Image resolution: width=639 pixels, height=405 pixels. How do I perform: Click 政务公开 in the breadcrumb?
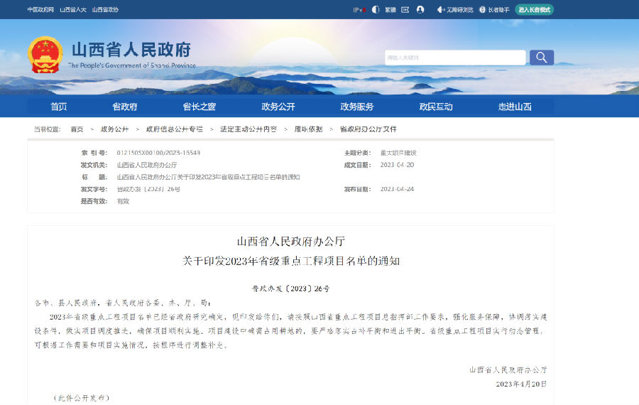[x=114, y=129]
